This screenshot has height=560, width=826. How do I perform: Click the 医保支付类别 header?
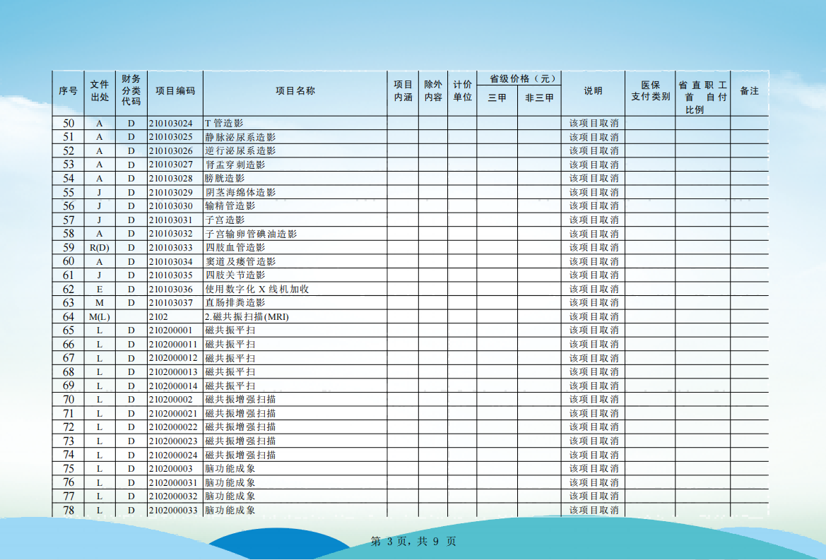tap(650, 91)
